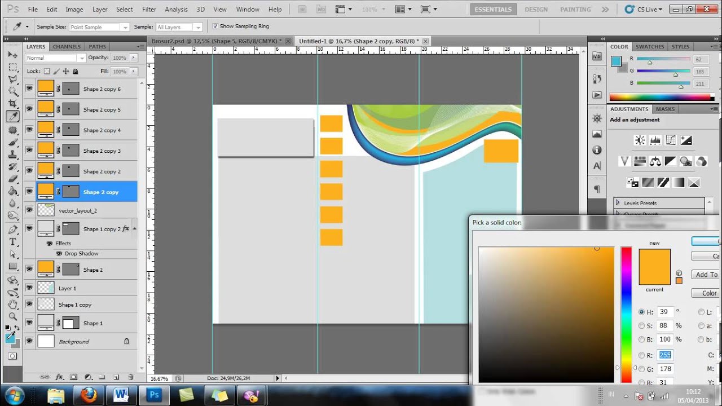Click the green G slider handle

coord(676,74)
